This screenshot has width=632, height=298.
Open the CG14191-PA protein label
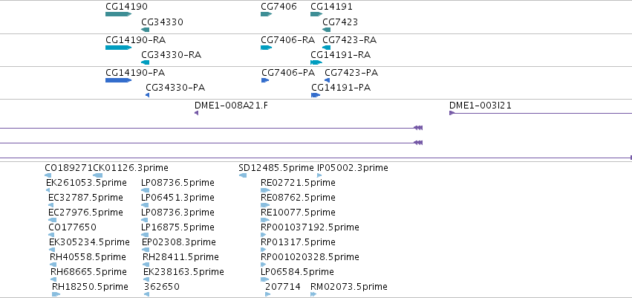[x=341, y=88]
